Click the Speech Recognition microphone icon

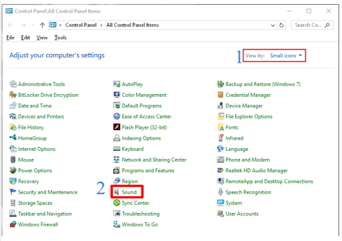(x=220, y=192)
